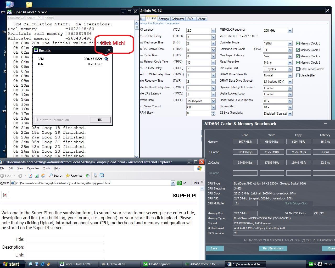Toggle the Memory Clock 3 checkbox
335x268 pixels.
pyautogui.click(x=298, y=63)
